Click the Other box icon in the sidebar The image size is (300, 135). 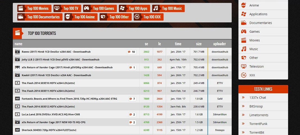pos(244,58)
